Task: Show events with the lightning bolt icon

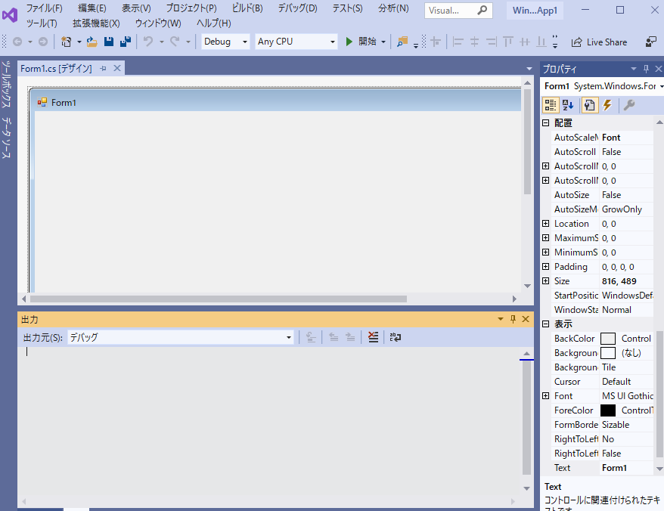Action: pyautogui.click(x=607, y=105)
